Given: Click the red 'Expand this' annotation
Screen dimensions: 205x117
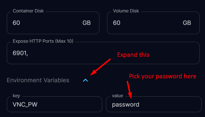Looking at the screenshot, I should (133, 55).
